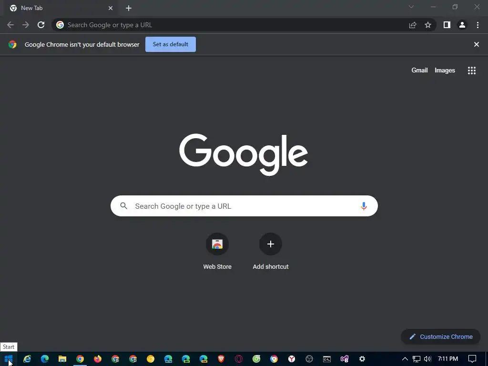
Task: Click the Windows Start button
Action: [9, 359]
